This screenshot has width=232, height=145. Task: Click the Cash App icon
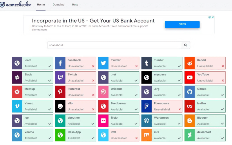click(x=60, y=135)
